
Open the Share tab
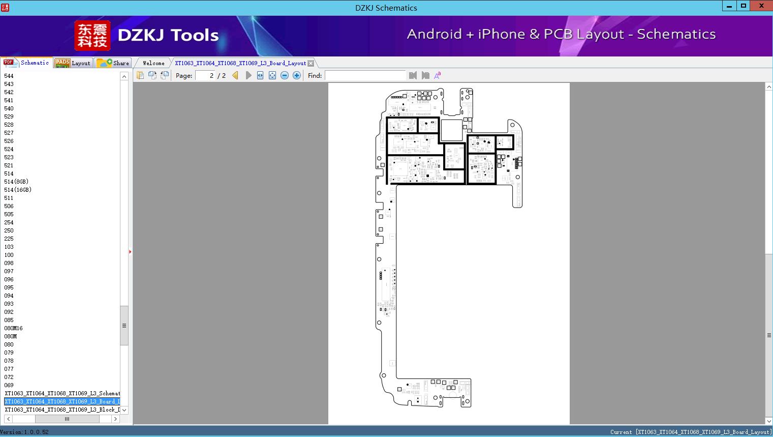(113, 63)
